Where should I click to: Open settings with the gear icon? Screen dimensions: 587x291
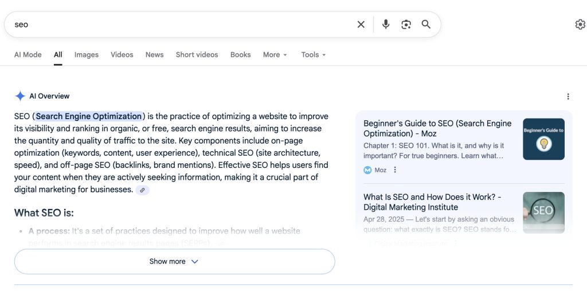coord(580,25)
